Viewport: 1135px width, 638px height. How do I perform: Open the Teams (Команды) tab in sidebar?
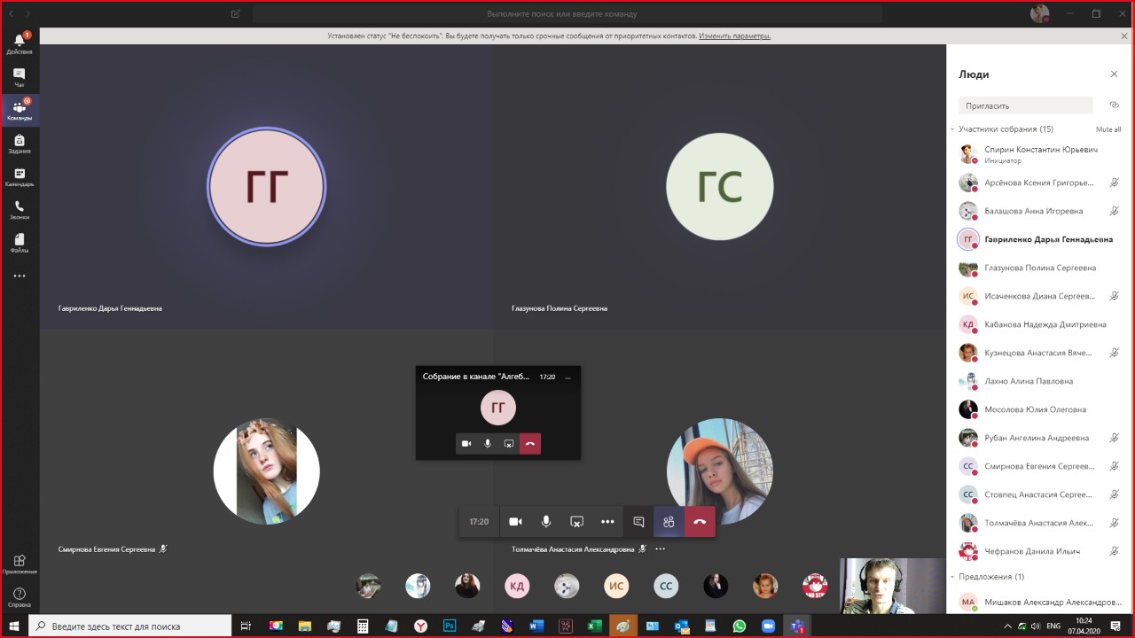[19, 110]
